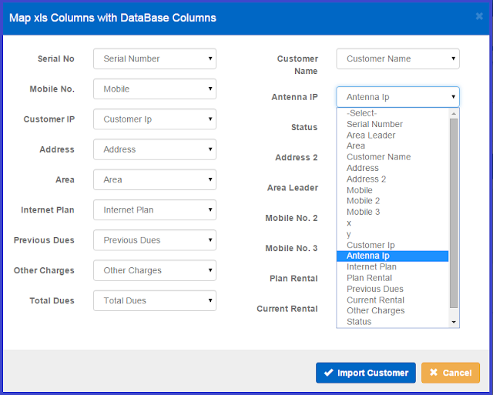Click the Plan Rental field label
The width and height of the screenshot is (493, 395).
click(x=293, y=279)
